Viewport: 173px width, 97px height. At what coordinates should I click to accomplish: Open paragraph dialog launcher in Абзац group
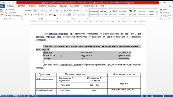coord(88,19)
